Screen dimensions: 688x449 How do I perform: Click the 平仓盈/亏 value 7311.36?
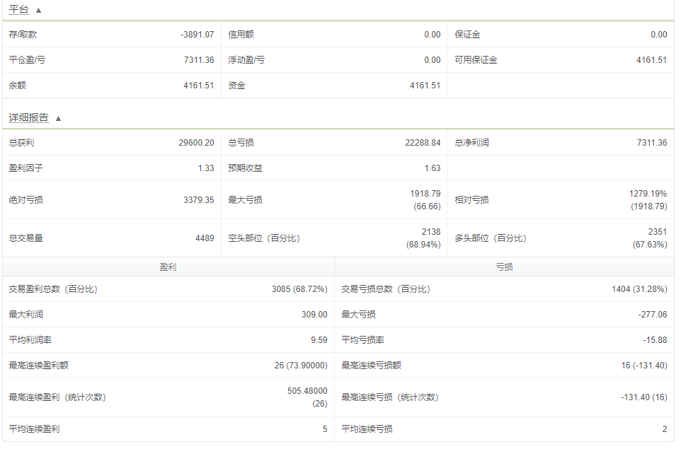point(199,60)
